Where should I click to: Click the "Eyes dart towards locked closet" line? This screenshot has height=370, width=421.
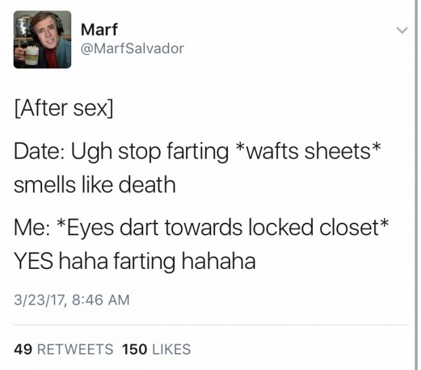click(x=201, y=227)
